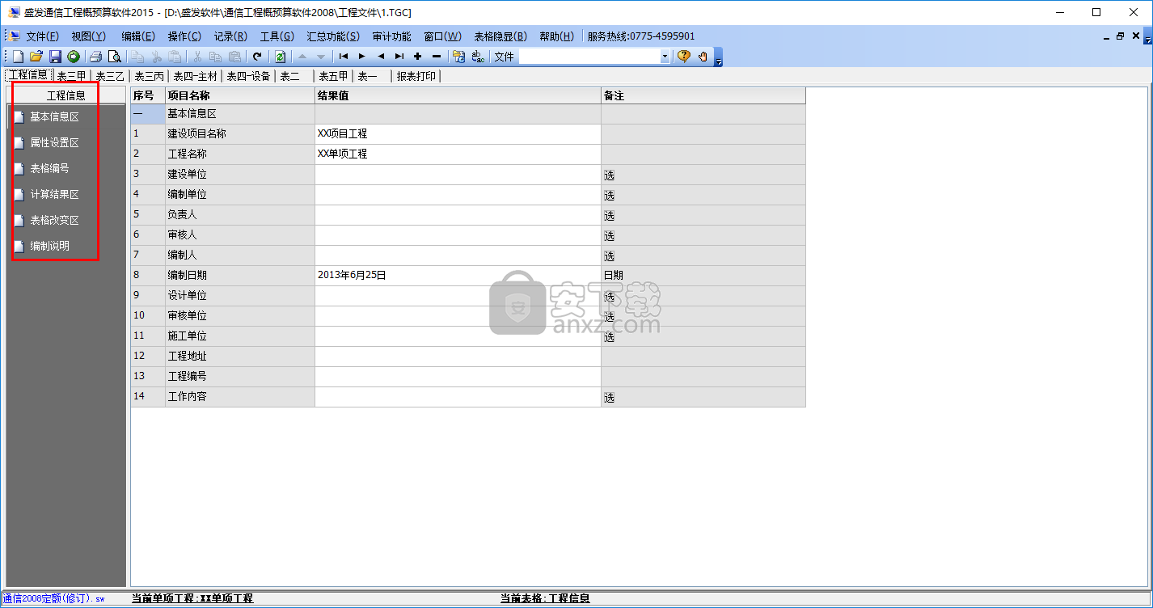This screenshot has height=608, width=1153.
Task: Select 编制说明 in the sidebar
Action: 49,247
